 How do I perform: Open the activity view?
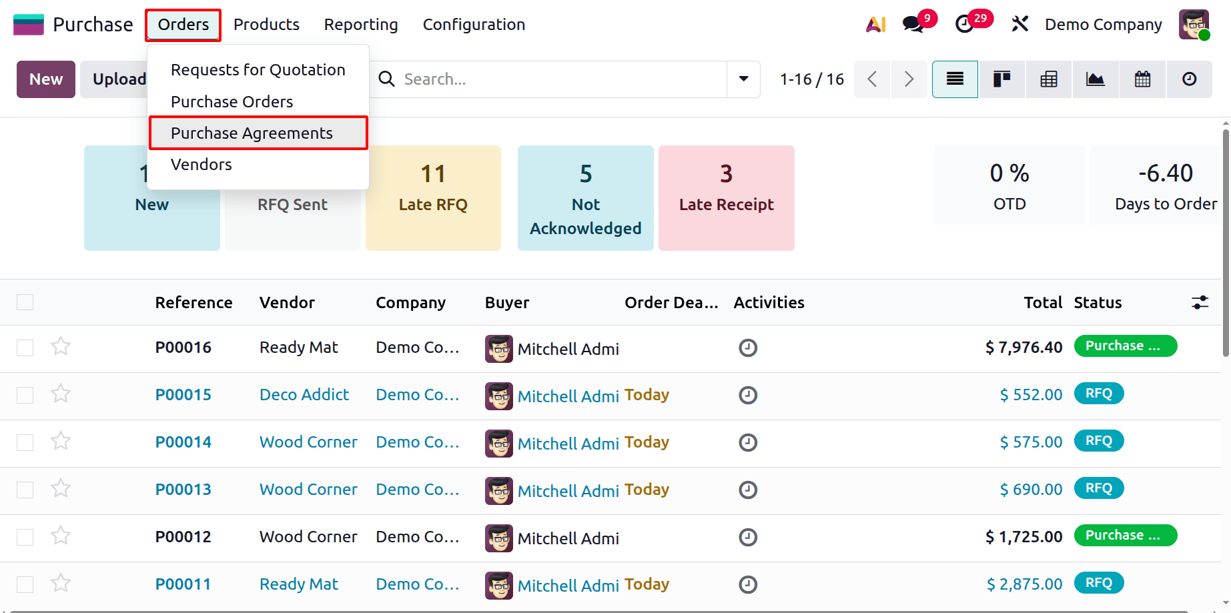point(1190,79)
